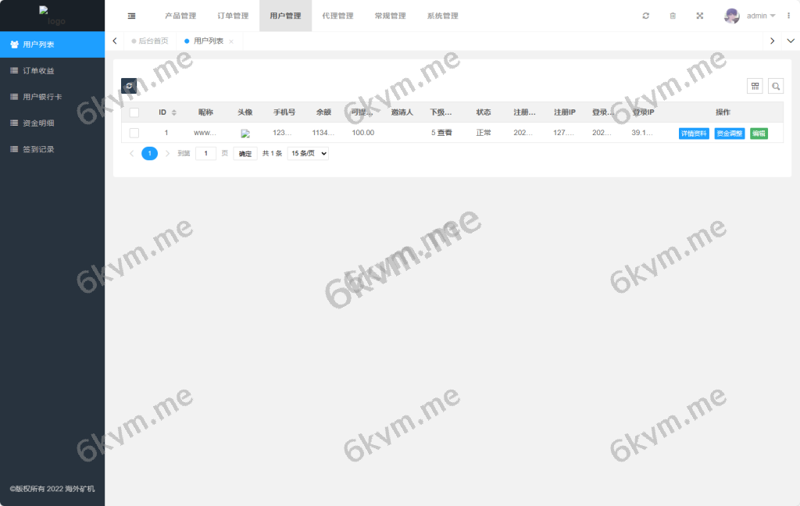The width and height of the screenshot is (800, 506).
Task: Switch to the 系统管理 menu
Action: click(443, 15)
